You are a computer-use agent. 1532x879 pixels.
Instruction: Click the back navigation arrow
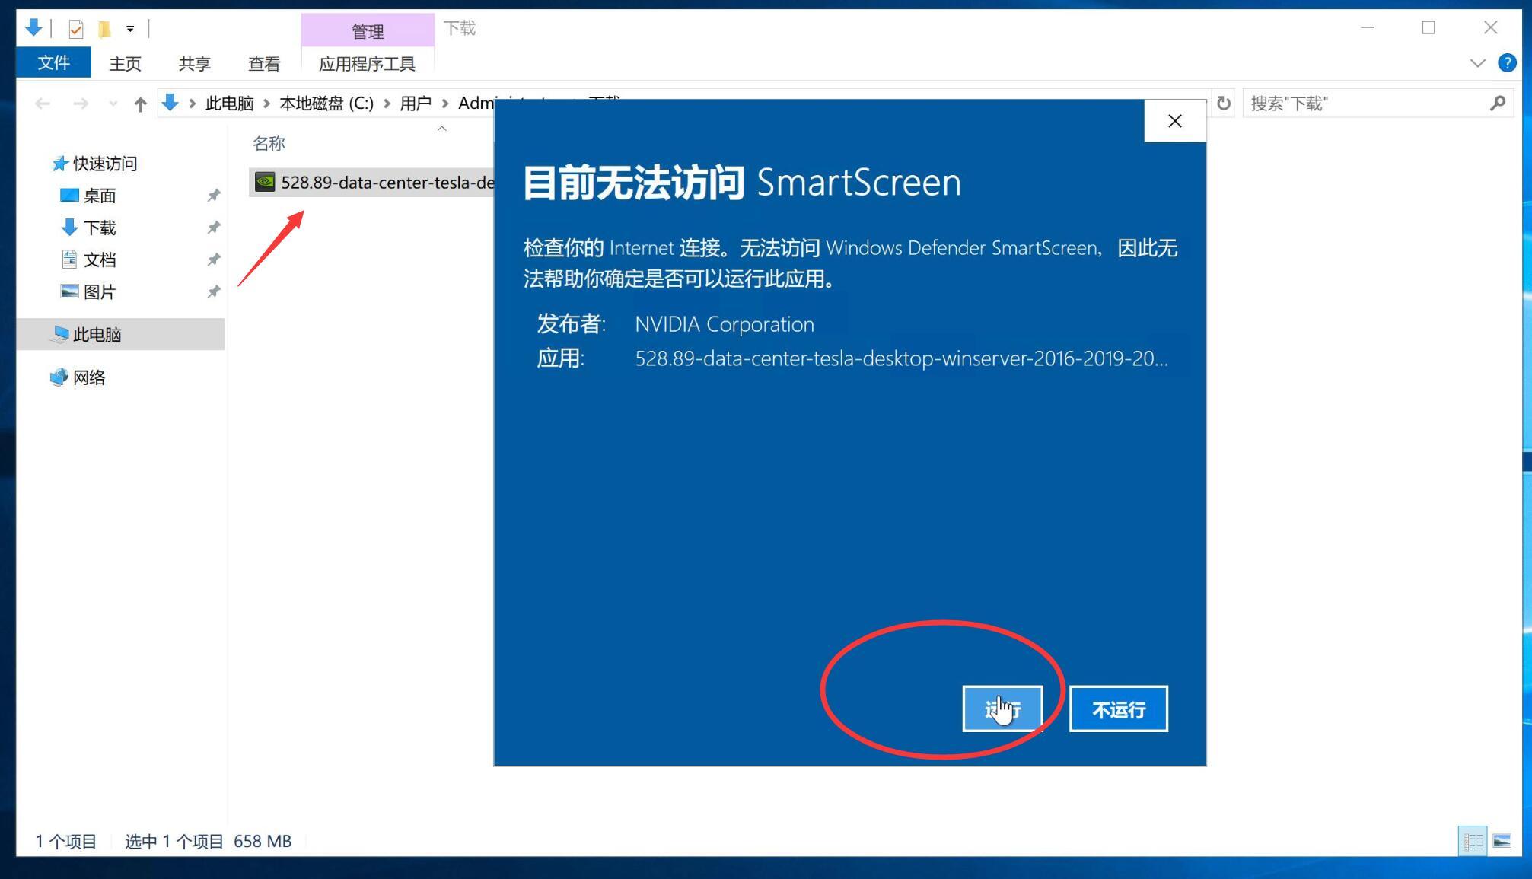[x=43, y=104]
